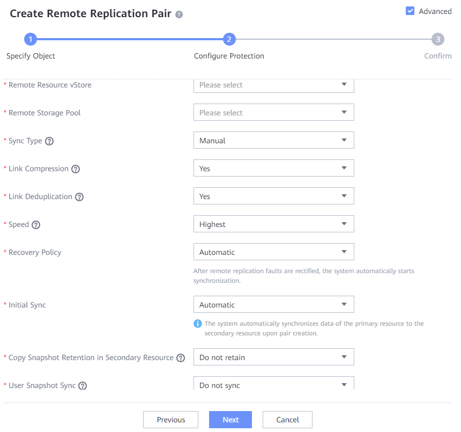Open the Sync Type Manual dropdown
The width and height of the screenshot is (461, 432).
tap(273, 141)
